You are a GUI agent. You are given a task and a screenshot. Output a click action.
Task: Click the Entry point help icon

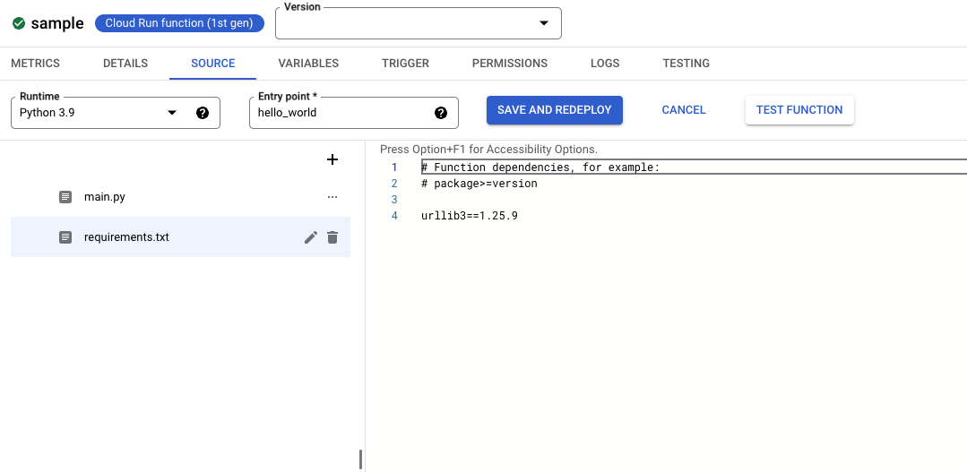(x=441, y=113)
